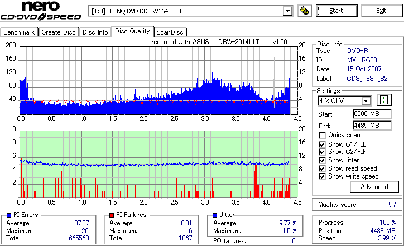Click the End position 4489 MB field
This screenshot has height=246, width=404.
tap(372, 126)
